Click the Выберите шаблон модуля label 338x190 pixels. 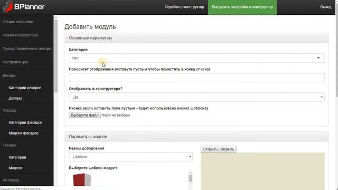pos(93,168)
